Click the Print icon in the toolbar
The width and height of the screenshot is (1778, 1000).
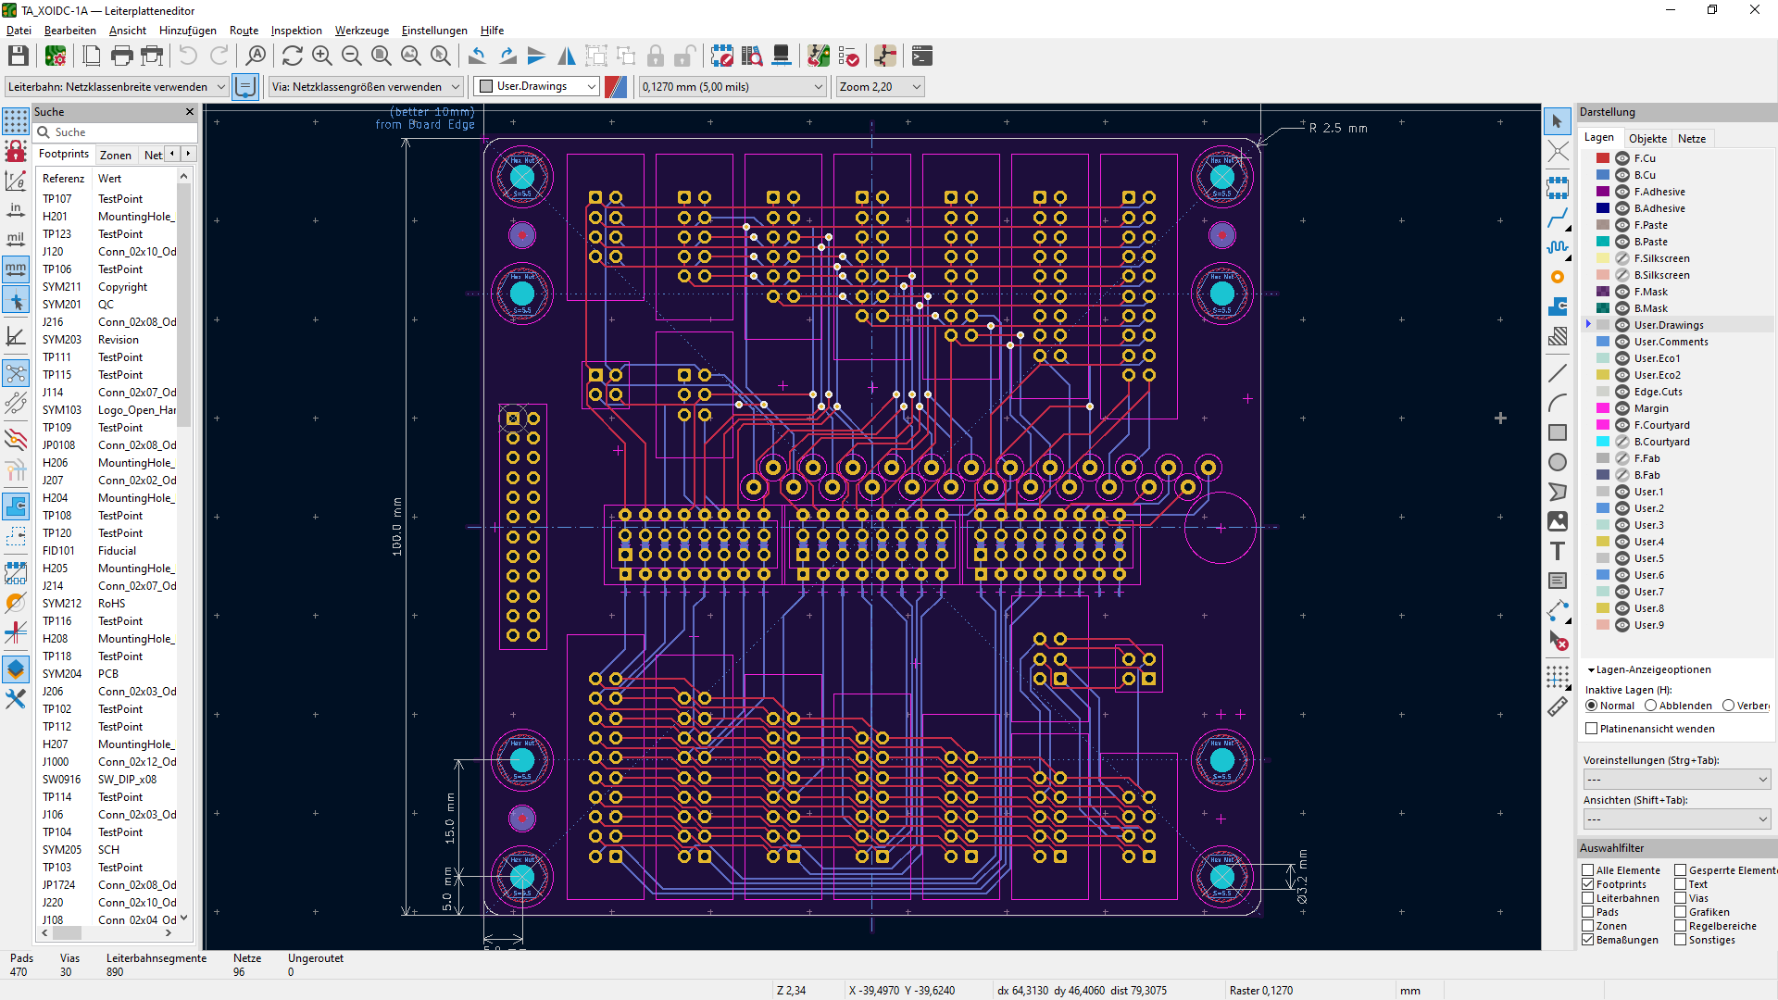click(x=121, y=56)
